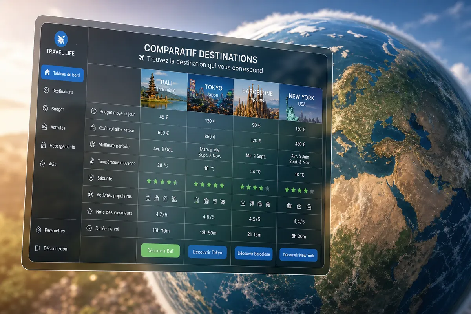Click the Découvrir Tokyo button
The width and height of the screenshot is (471, 314).
[208, 252]
